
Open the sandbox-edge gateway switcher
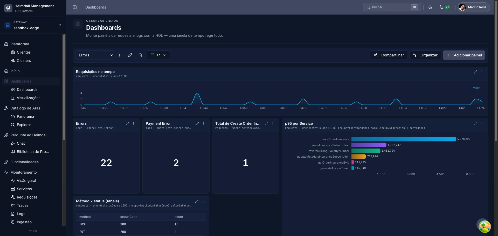pos(33,25)
